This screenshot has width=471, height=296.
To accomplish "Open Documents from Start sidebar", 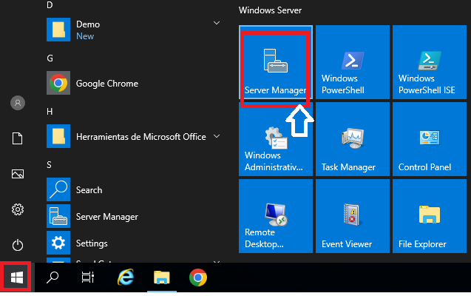I will (18, 138).
